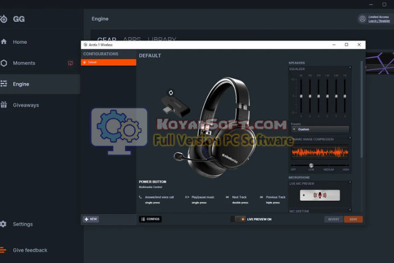Click the Home house icon
Image resolution: width=394 pixels, height=263 pixels.
click(4, 42)
